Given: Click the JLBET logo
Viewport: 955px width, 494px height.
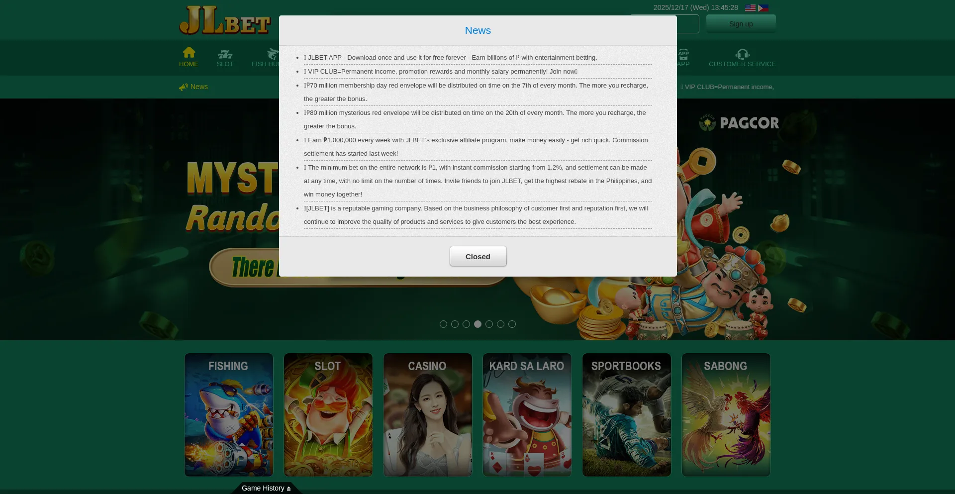Looking at the screenshot, I should coord(225,20).
